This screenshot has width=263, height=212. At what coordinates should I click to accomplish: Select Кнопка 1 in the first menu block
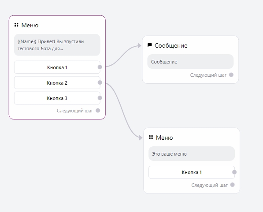[57, 67]
